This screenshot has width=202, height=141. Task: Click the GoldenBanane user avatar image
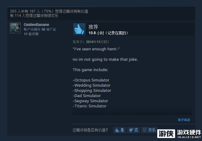click(15, 28)
